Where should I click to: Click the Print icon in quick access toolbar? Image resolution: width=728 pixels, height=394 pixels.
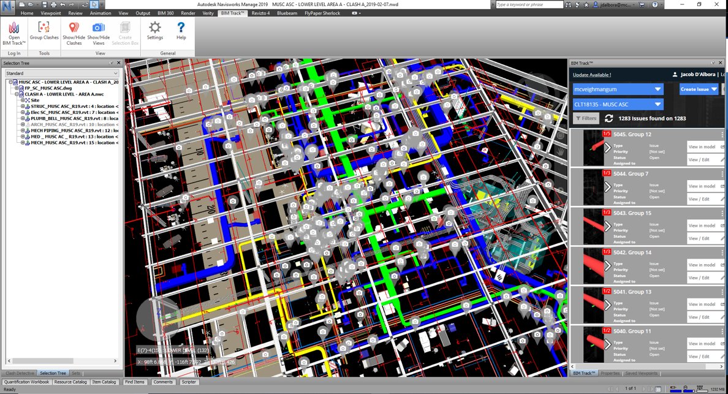point(53,4)
